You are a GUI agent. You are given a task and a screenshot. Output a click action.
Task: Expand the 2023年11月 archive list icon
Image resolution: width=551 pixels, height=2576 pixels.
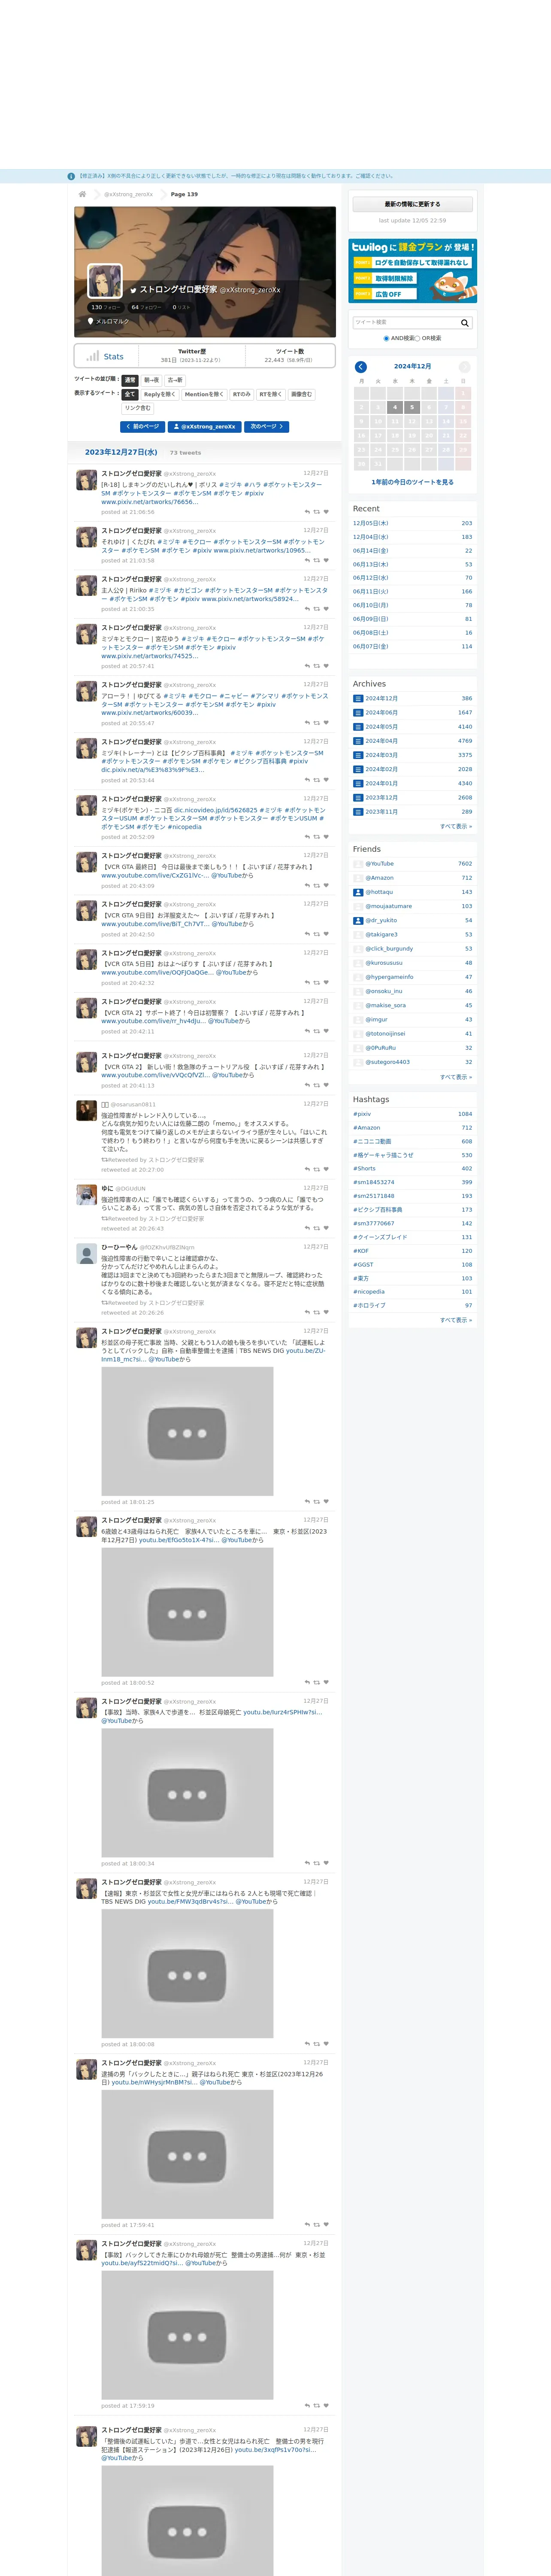pyautogui.click(x=358, y=811)
